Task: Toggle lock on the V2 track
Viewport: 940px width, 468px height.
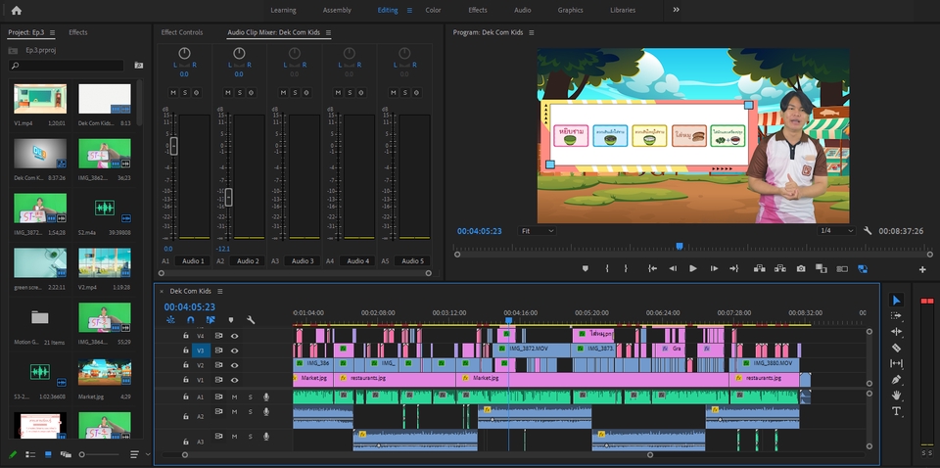Action: pyautogui.click(x=186, y=365)
